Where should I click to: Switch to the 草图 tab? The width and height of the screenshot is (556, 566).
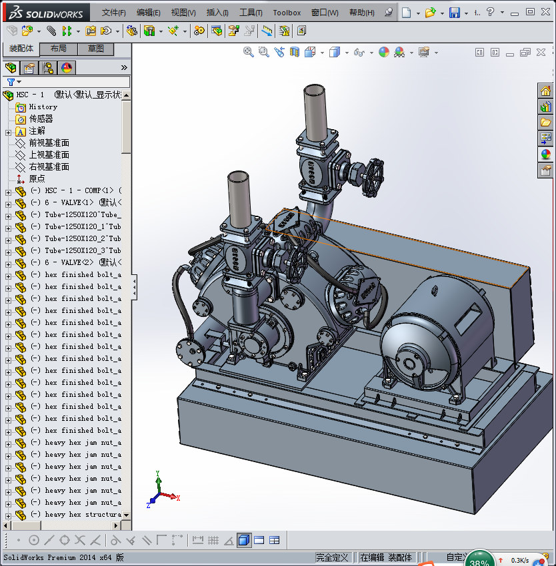pos(95,49)
